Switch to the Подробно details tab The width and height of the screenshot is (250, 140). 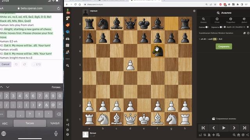(230, 20)
